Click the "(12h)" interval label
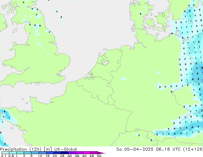 tap(36, 149)
